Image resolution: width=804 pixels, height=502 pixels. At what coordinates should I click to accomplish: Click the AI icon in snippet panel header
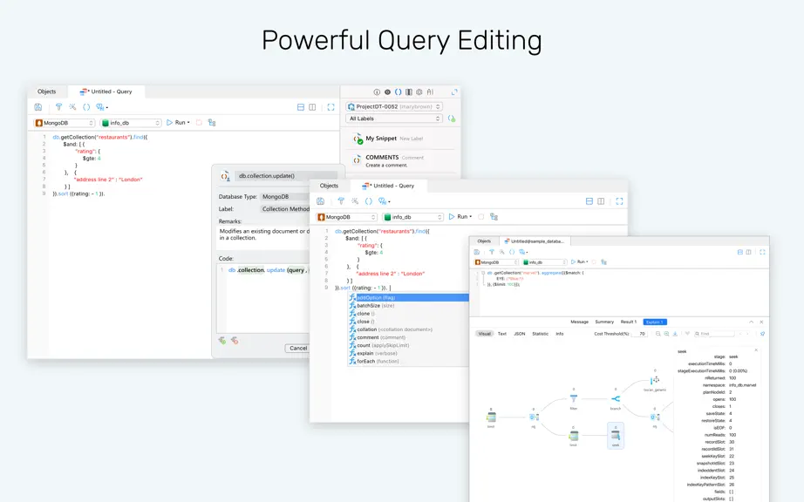[x=430, y=92]
